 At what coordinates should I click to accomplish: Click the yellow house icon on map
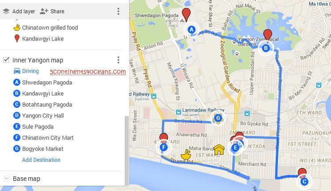[219, 149]
